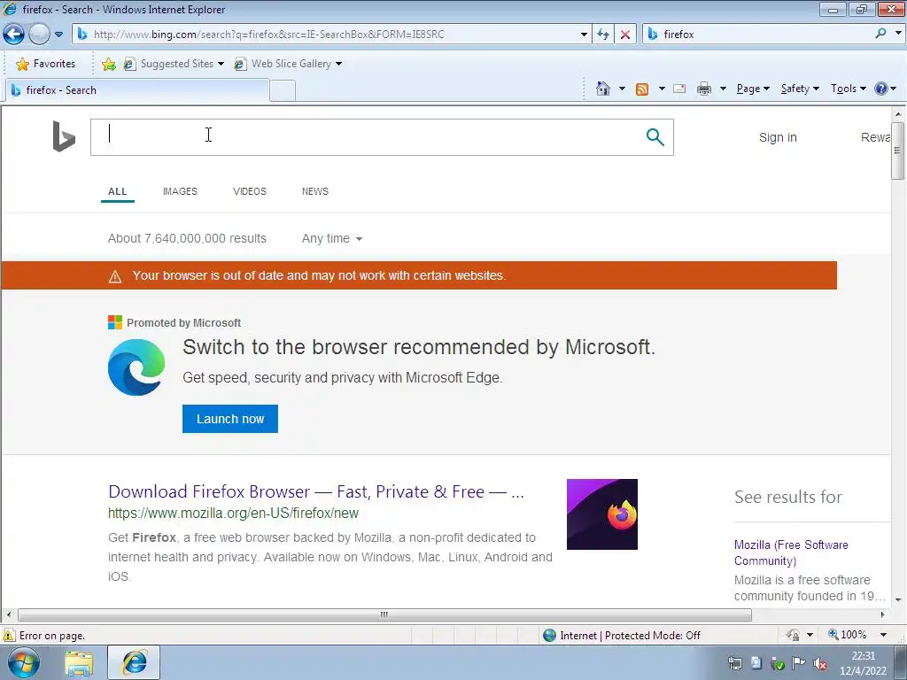Go back using the Back arrow button

[x=14, y=35]
